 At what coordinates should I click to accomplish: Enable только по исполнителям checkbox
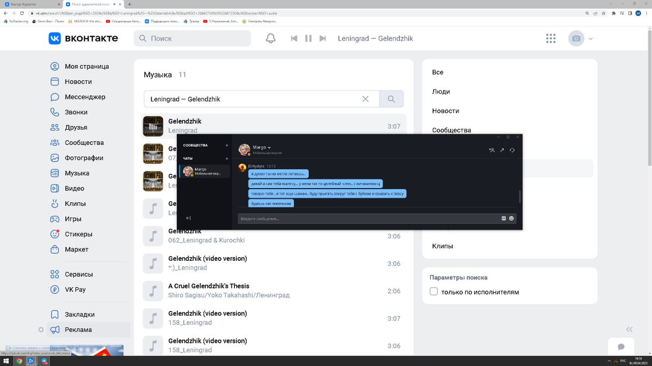[x=434, y=292]
